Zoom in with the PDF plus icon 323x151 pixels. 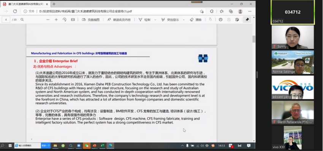click(x=56, y=20)
